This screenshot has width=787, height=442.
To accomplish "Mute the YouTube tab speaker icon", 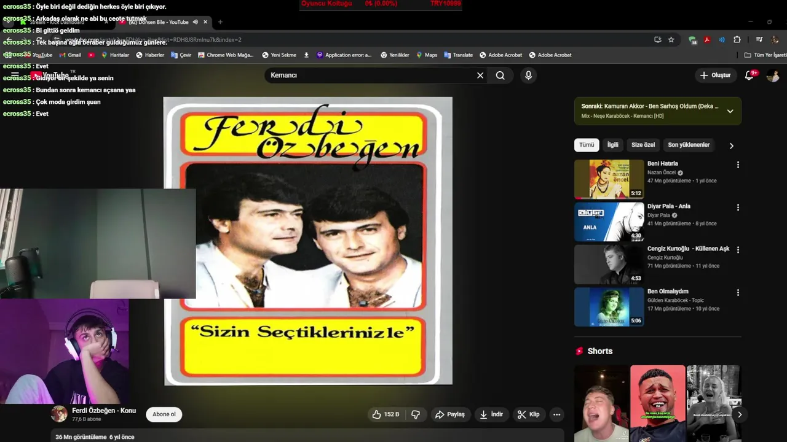I will tap(195, 22).
